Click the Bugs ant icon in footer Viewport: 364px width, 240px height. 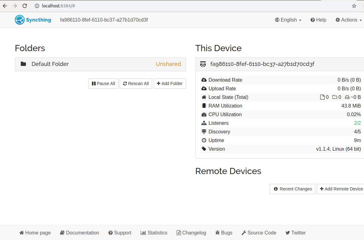click(x=218, y=233)
